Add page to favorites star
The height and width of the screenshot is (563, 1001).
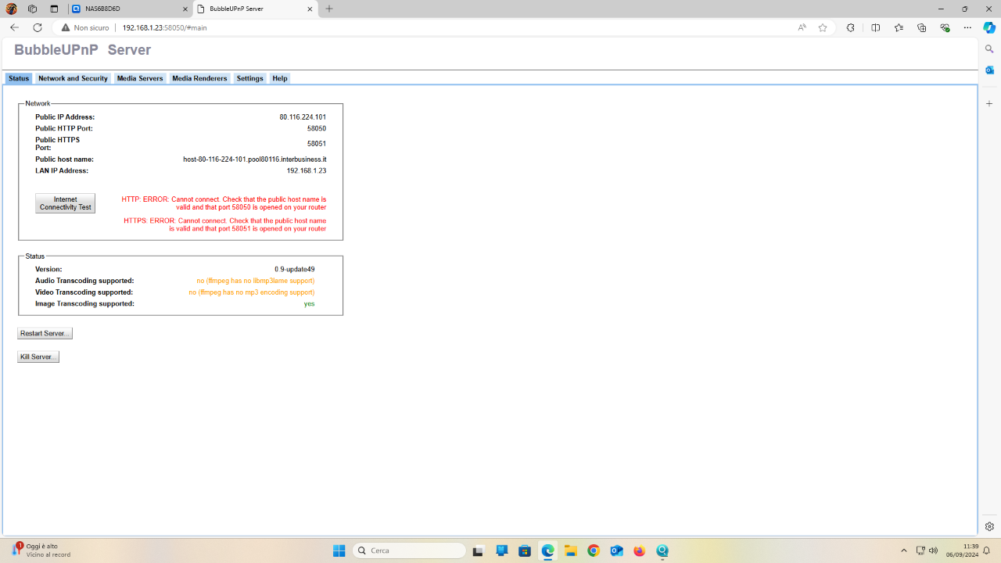[x=823, y=27]
